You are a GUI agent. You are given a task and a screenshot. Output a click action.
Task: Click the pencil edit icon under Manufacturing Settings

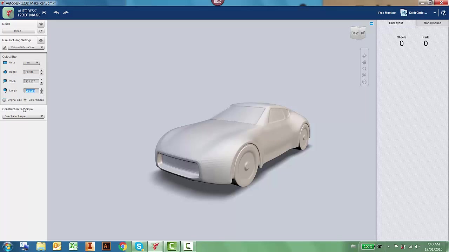point(5,47)
